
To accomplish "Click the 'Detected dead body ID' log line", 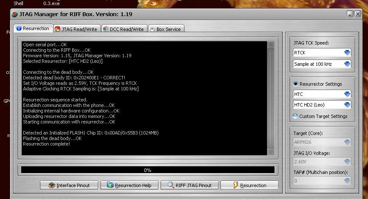I will coord(74,78).
